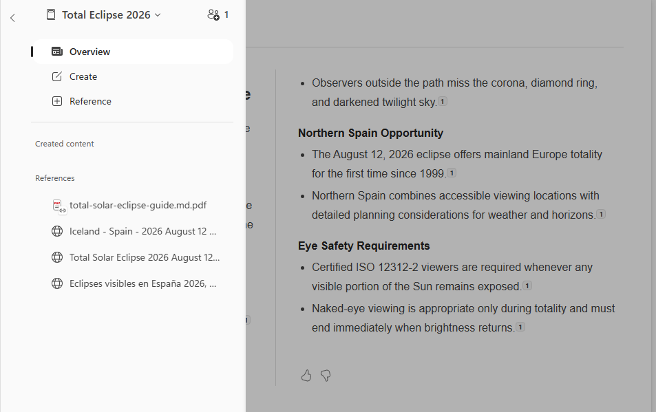
Task: Click the References section label
Action: coord(55,178)
